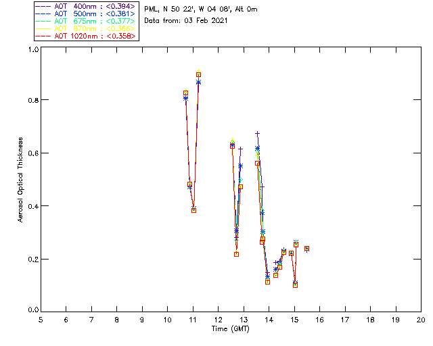
Task: Click the 0.8 y-axis tick label
Action: (x=33, y=100)
